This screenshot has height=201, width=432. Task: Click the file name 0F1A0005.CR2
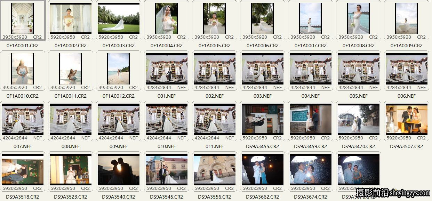click(215, 46)
